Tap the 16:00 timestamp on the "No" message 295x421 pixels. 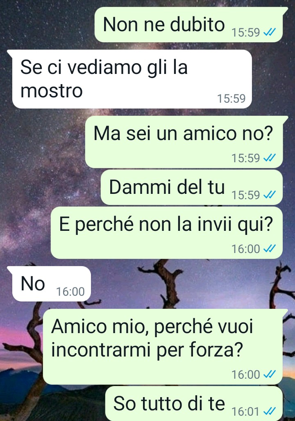point(70,292)
